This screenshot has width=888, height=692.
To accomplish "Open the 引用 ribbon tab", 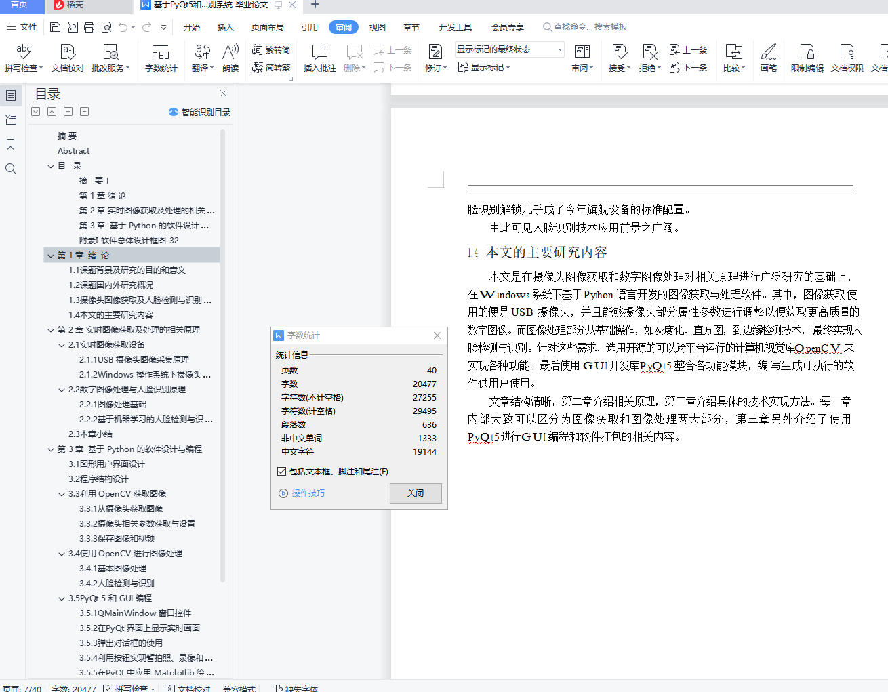I will coord(310,27).
